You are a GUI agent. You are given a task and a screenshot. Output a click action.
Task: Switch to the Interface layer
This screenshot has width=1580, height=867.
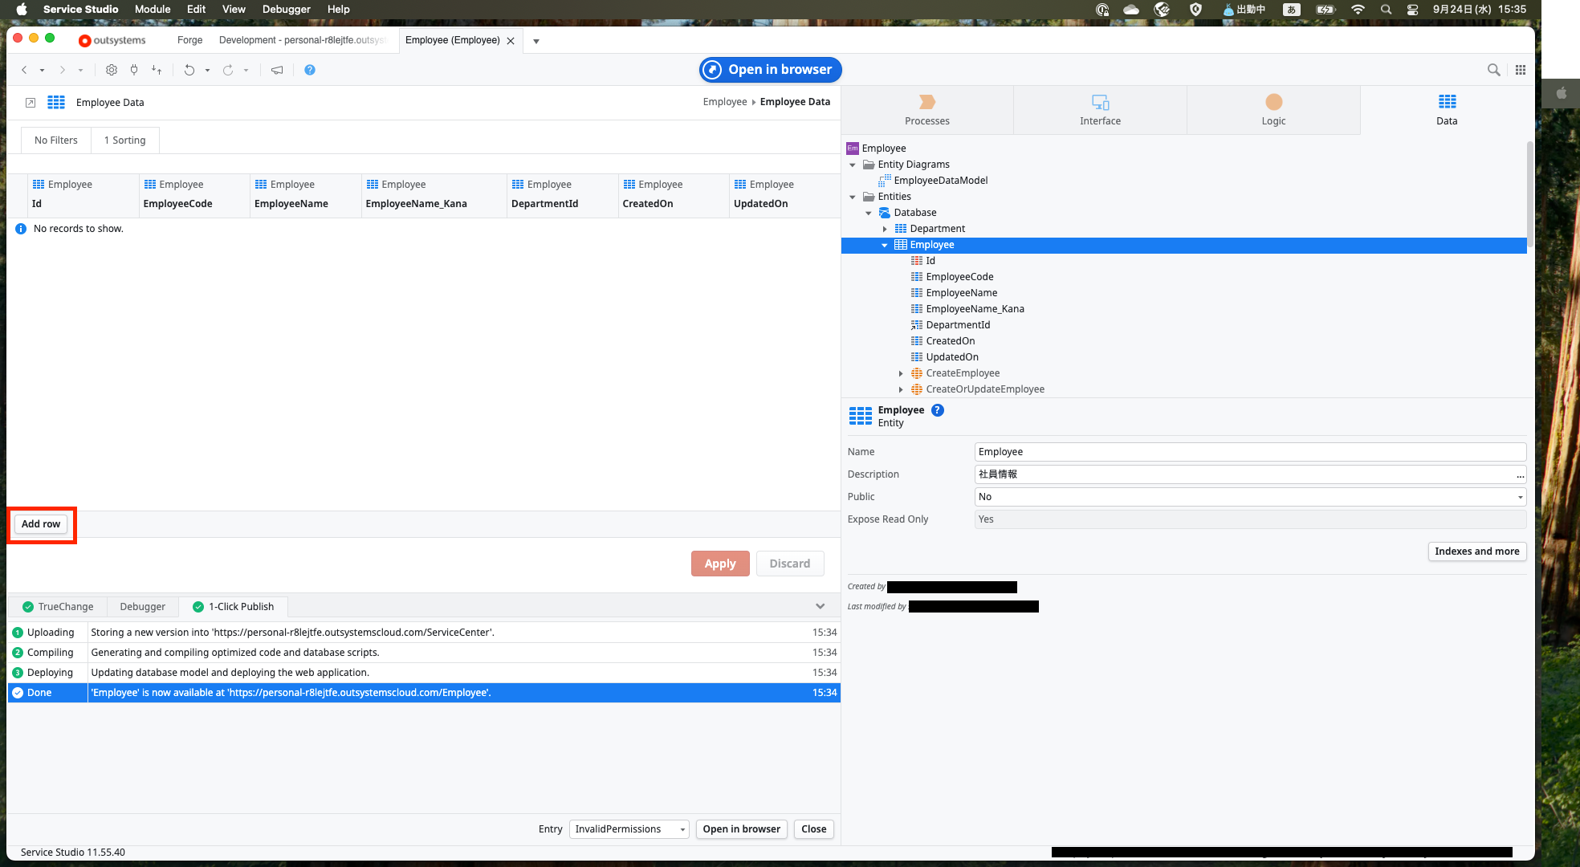(1099, 110)
